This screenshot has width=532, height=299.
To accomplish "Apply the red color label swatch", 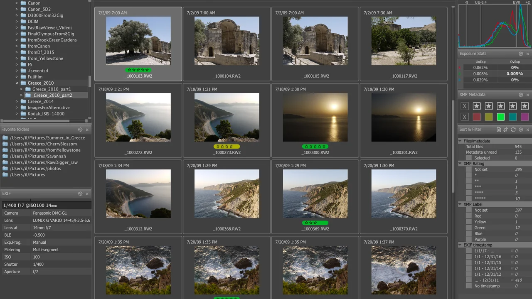I will coord(477,117).
